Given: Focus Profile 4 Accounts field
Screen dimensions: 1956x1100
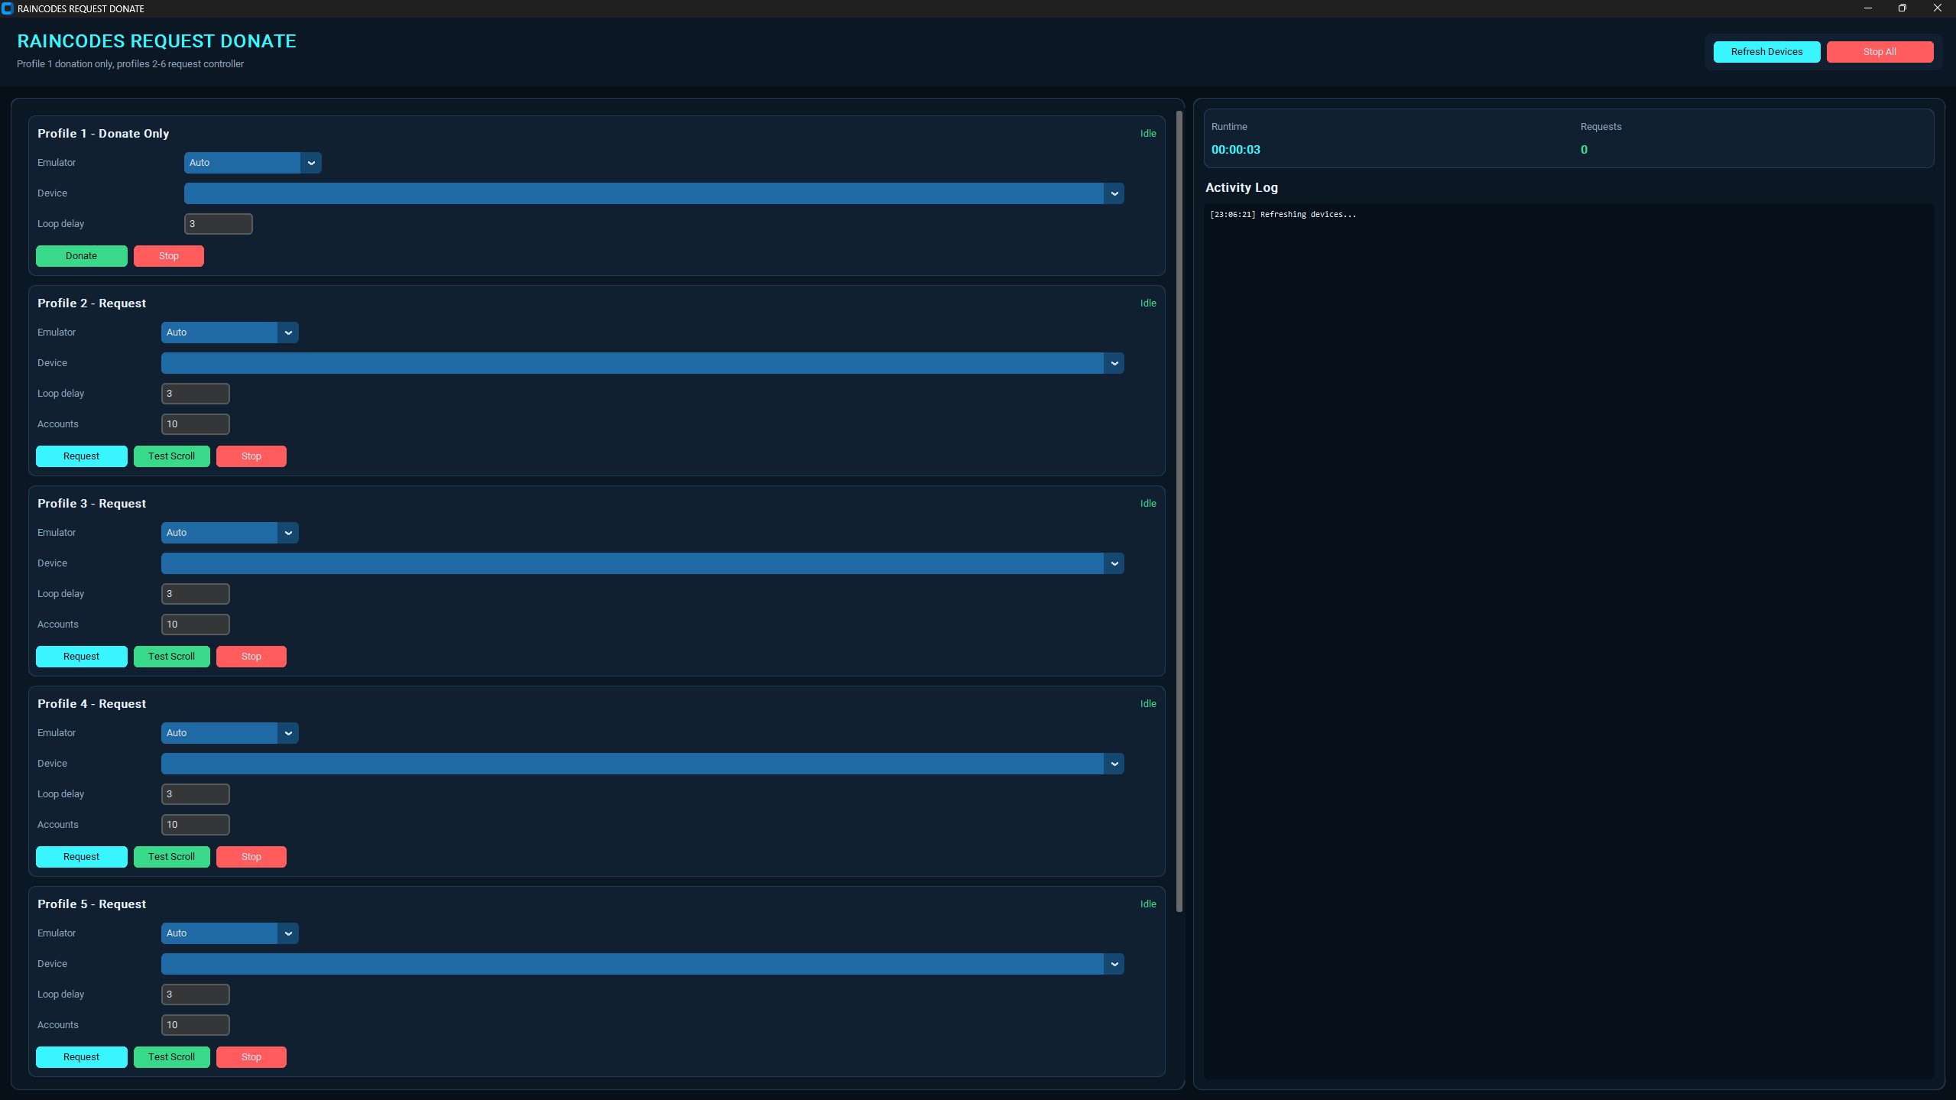Looking at the screenshot, I should [x=195, y=825].
